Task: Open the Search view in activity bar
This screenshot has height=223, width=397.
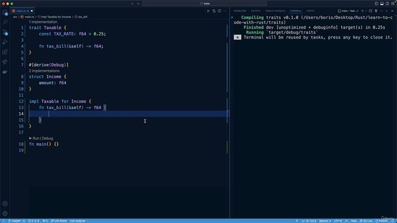Action: (5, 22)
